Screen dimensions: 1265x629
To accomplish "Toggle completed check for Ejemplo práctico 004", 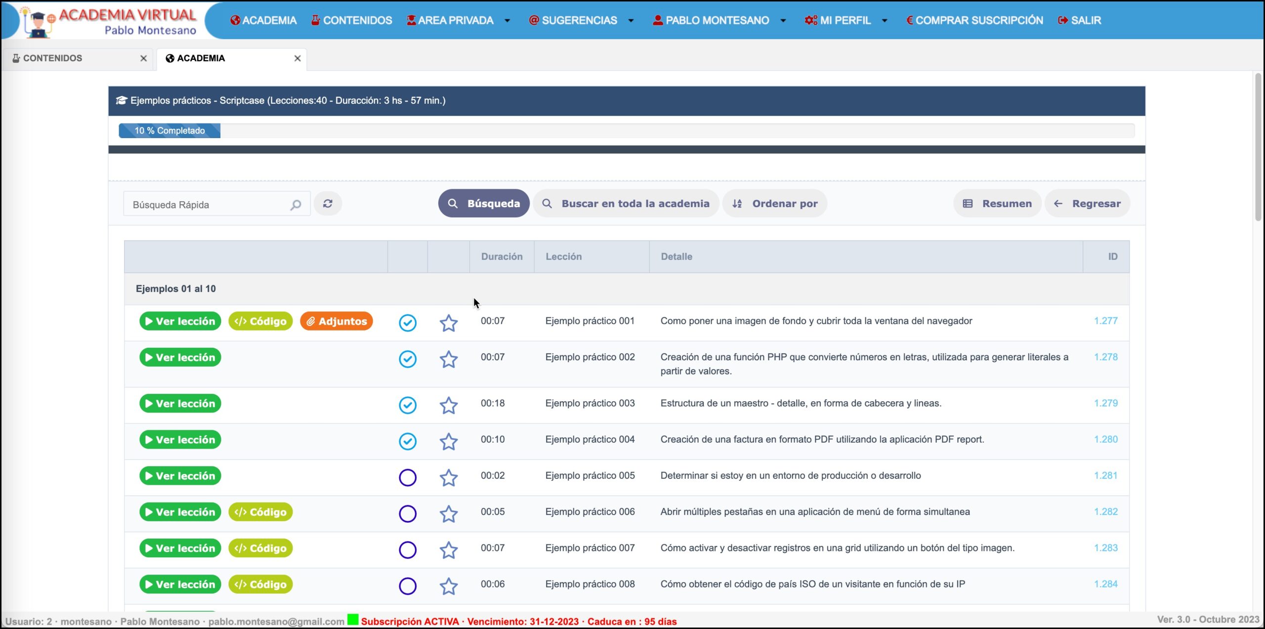I will click(x=408, y=441).
